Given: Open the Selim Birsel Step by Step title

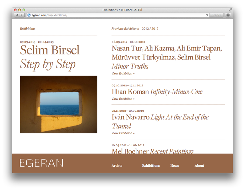Looking at the screenshot, I should [x=50, y=57].
